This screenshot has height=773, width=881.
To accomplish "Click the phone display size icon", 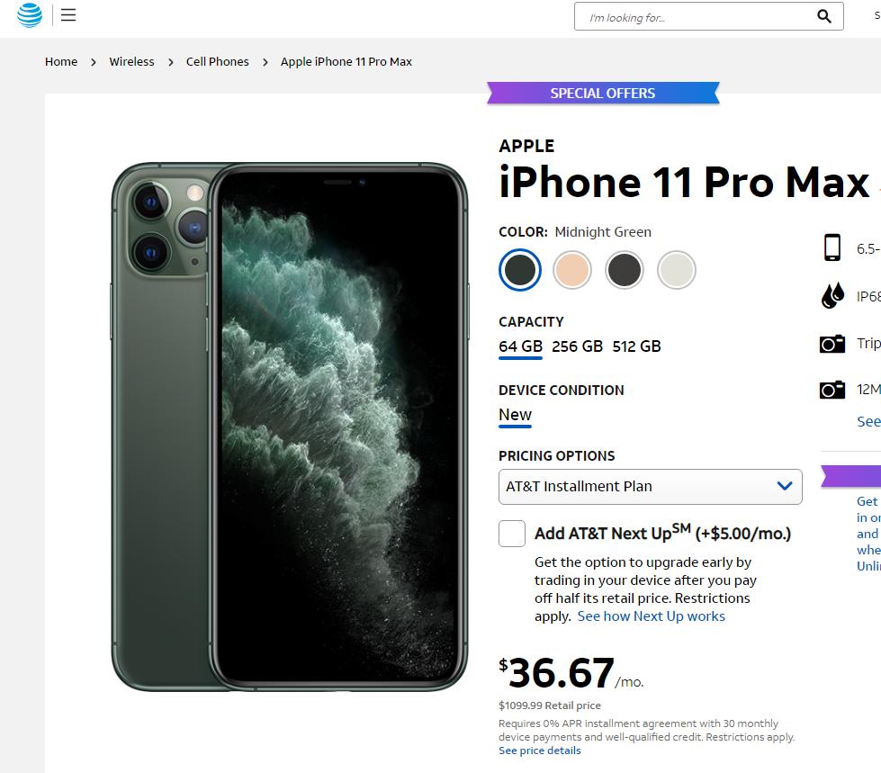I will click(x=832, y=247).
